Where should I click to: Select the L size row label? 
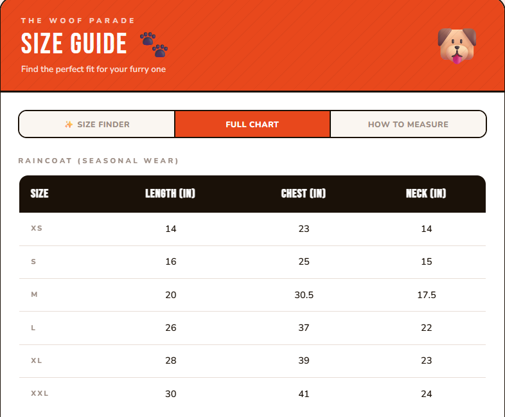click(33, 328)
